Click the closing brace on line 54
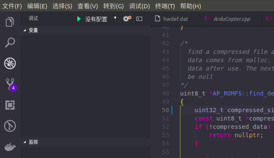 click(196, 144)
